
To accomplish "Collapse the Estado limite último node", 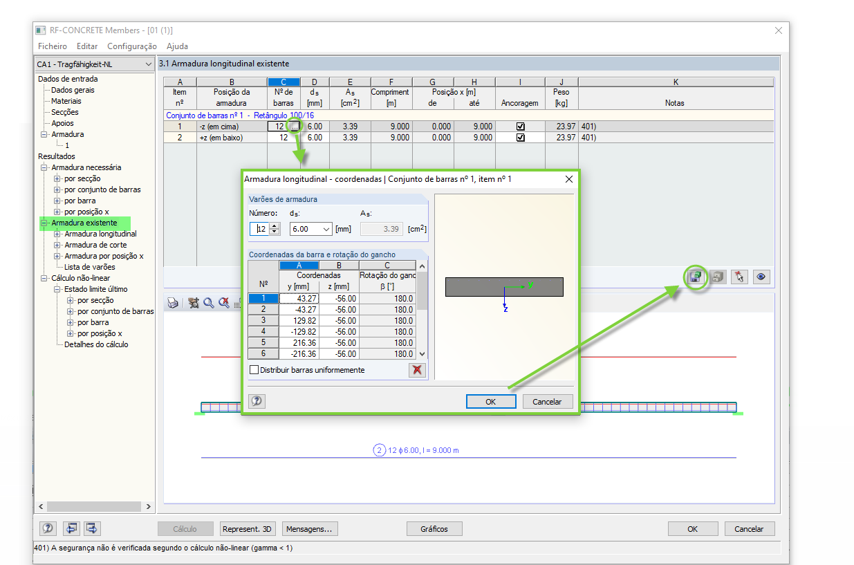I will click(x=58, y=289).
